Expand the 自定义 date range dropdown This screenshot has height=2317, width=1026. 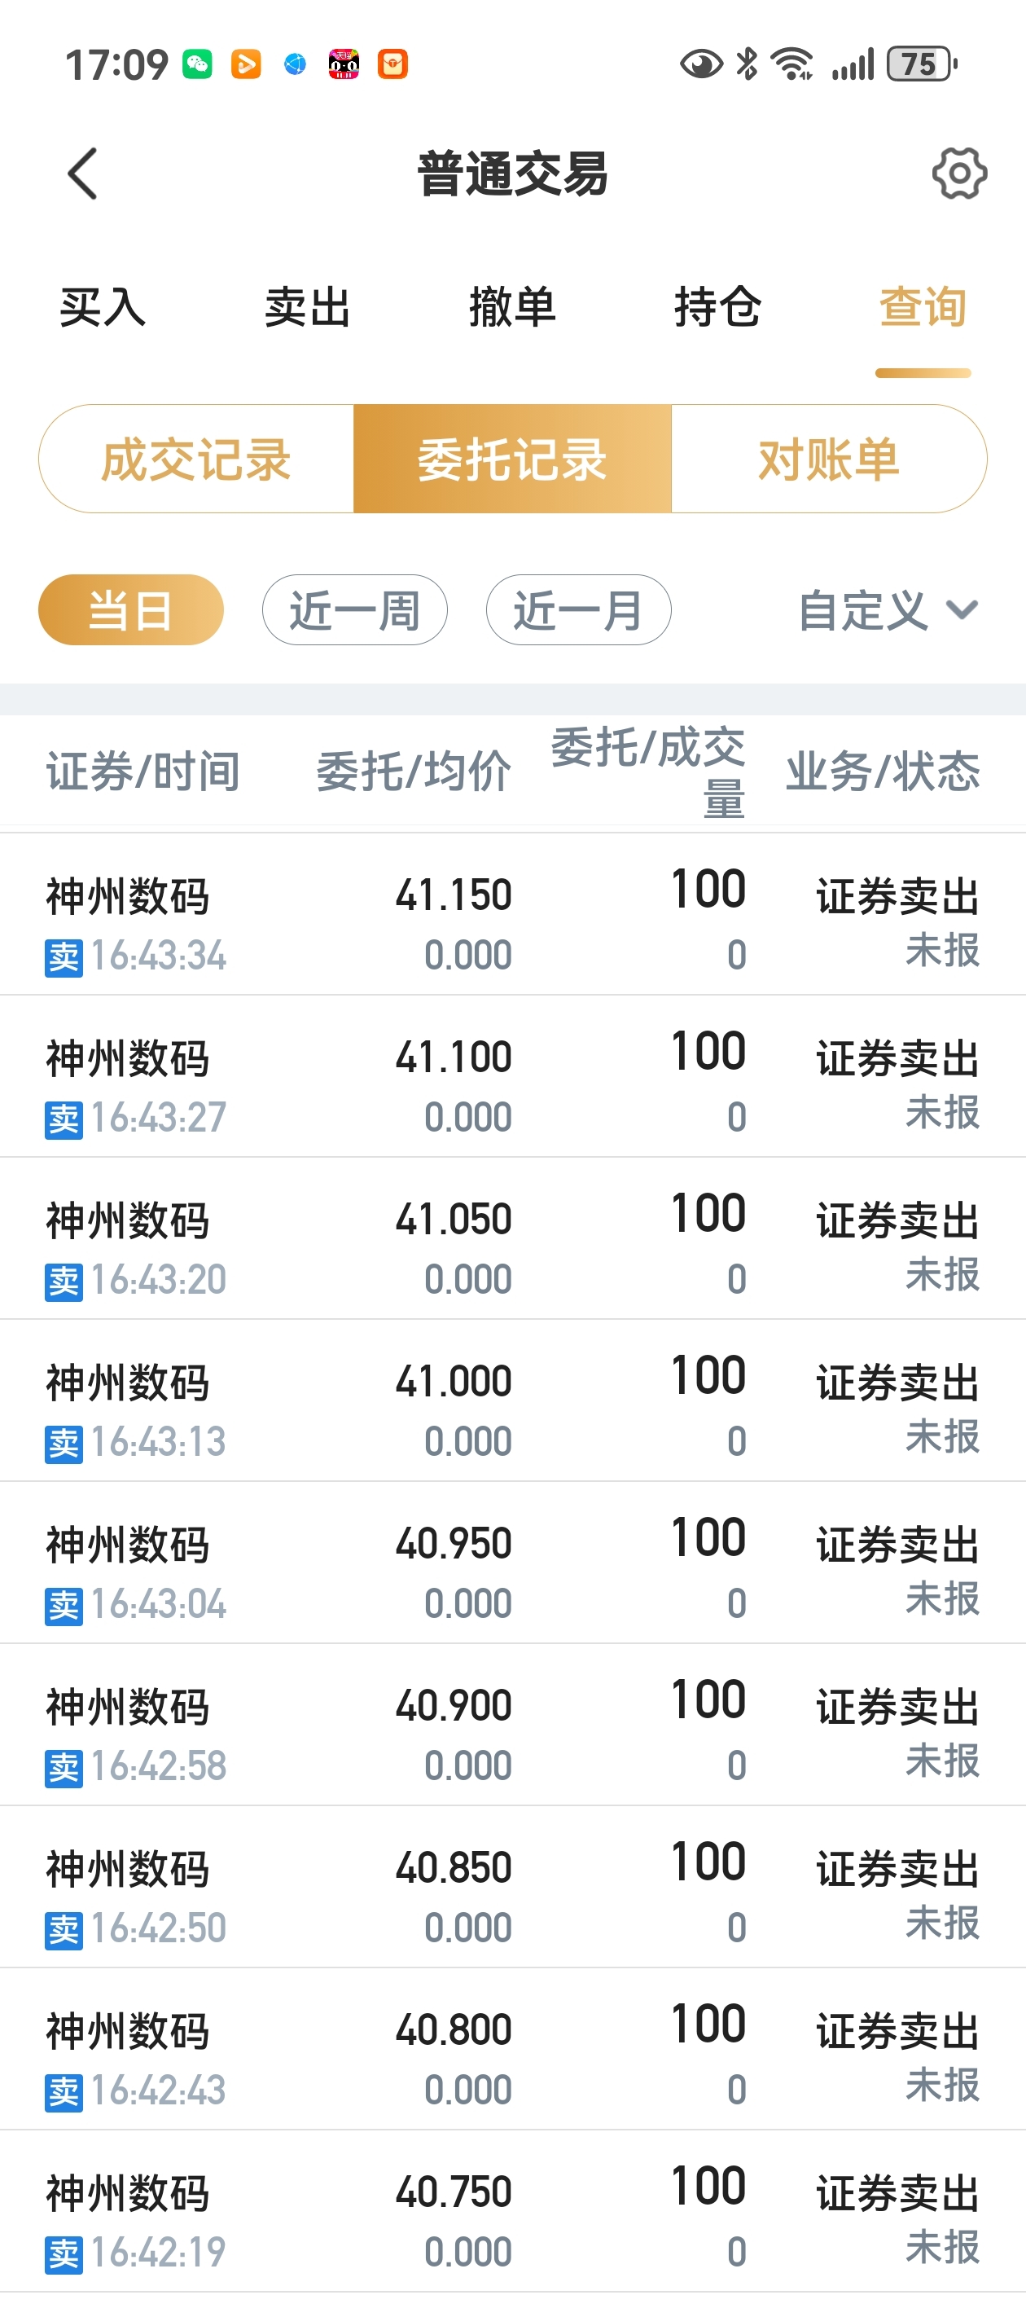(x=888, y=611)
